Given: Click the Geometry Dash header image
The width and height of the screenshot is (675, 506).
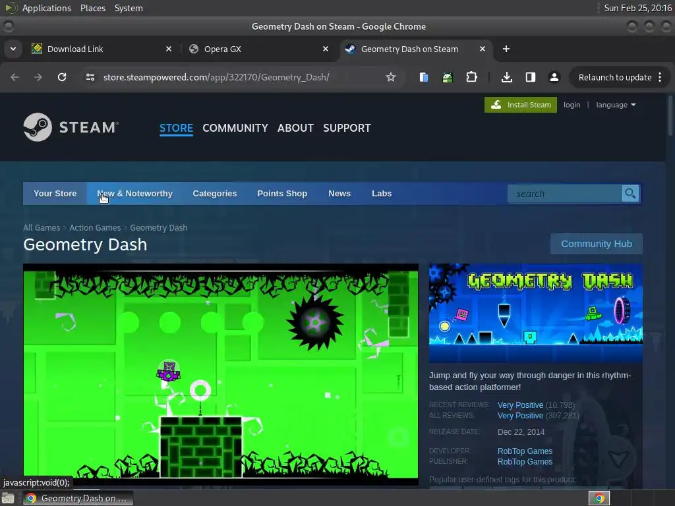Looking at the screenshot, I should pyautogui.click(x=535, y=313).
